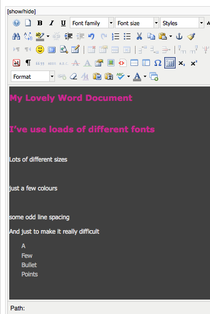The height and width of the screenshot is (314, 210).
Task: Click the Find binoculars icon
Action: (x=16, y=36)
